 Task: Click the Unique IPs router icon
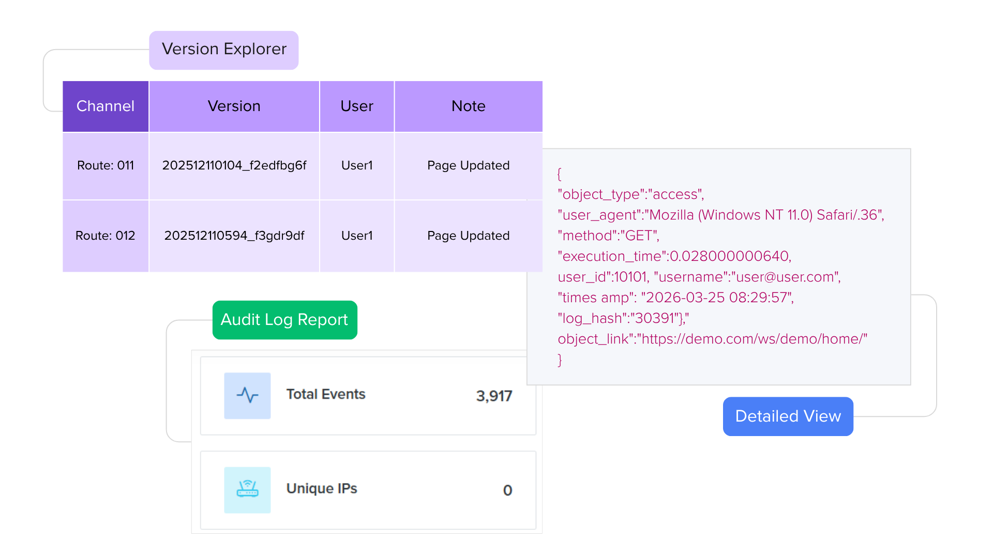click(x=247, y=490)
